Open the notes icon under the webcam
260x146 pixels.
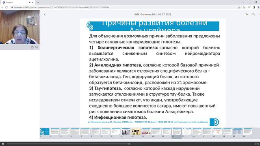coord(32,47)
